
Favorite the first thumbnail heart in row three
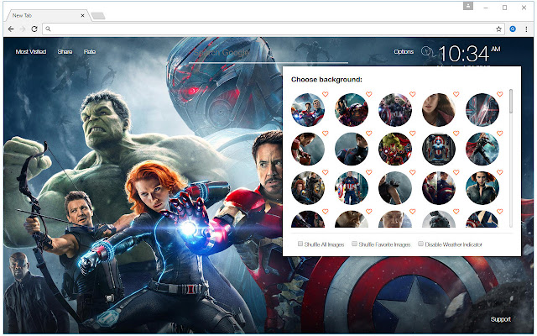[325, 172]
